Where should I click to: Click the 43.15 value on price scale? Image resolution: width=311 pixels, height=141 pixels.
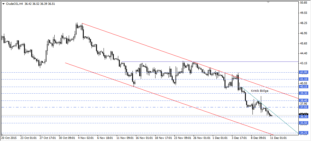(x=303, y=63)
